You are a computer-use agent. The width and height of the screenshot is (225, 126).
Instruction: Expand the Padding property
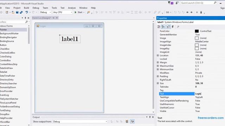tap(158, 76)
